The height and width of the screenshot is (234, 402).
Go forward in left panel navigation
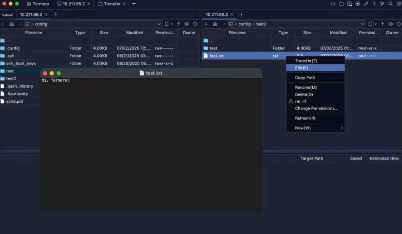click(x=20, y=24)
